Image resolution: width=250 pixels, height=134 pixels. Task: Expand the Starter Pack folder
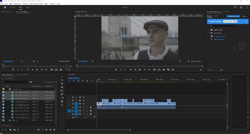pyautogui.click(x=209, y=30)
